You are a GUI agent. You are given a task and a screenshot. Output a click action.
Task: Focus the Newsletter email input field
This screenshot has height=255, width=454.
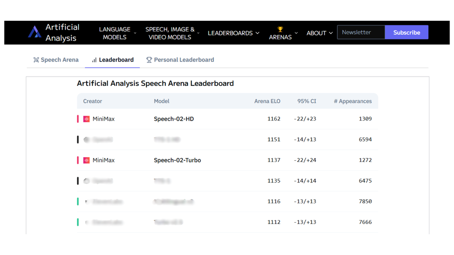click(361, 32)
